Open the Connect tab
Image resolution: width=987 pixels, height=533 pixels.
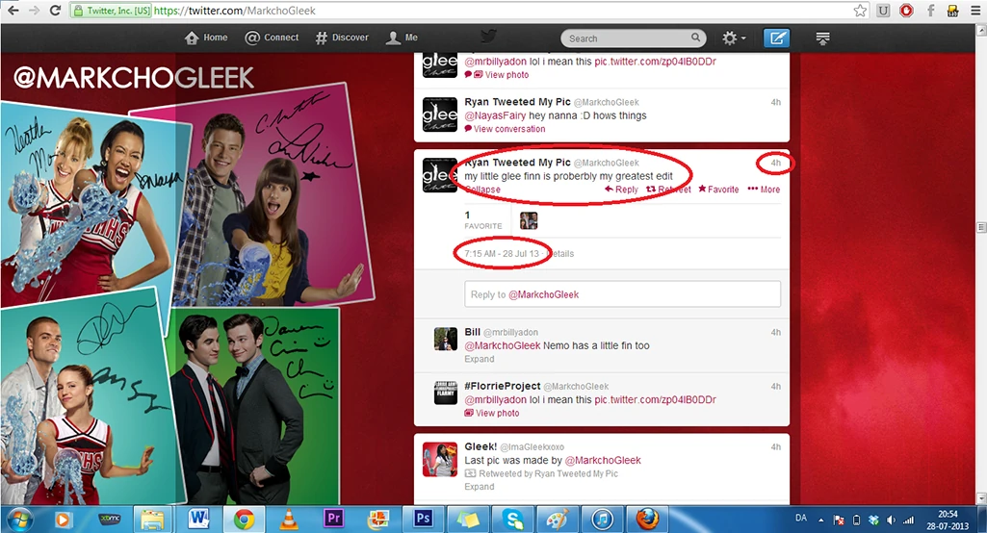[272, 38]
